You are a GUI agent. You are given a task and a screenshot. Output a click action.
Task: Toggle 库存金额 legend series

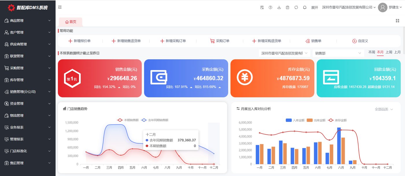(x=337, y=120)
